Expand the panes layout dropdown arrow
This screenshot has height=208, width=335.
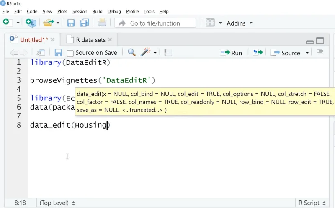point(220,23)
